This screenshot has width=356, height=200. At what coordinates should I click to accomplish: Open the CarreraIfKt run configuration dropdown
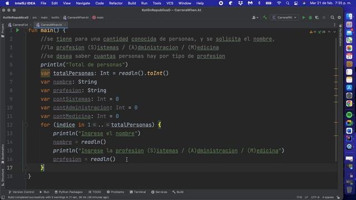(285, 17)
